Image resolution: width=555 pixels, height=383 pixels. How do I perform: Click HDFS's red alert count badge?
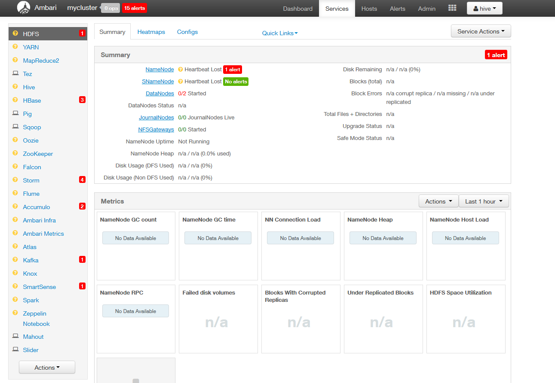coord(82,33)
